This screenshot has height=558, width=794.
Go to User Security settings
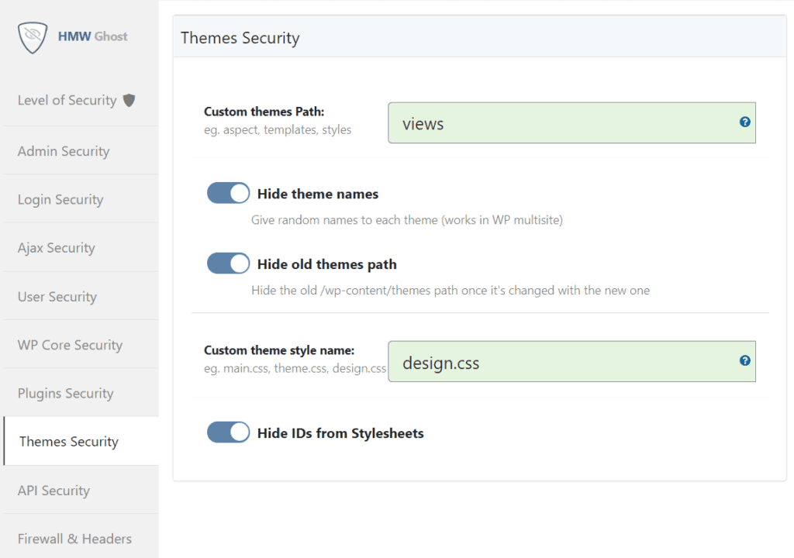tap(57, 296)
